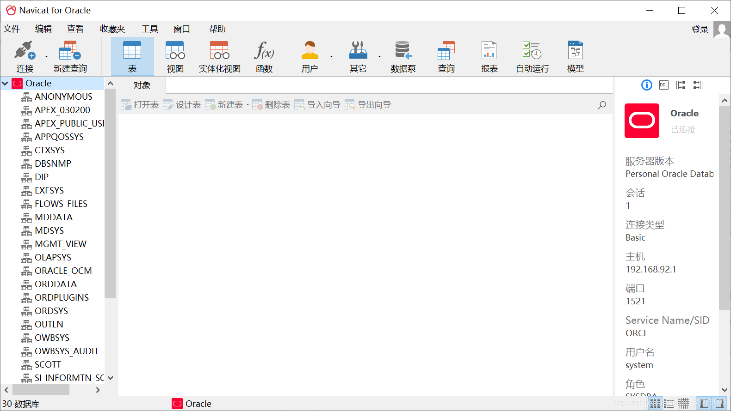
Task: Select the 对象 (Objects) tab
Action: click(142, 85)
